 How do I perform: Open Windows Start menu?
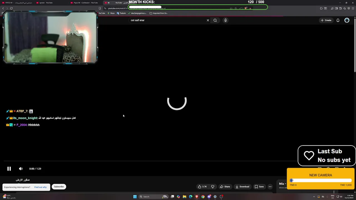click(x=135, y=197)
